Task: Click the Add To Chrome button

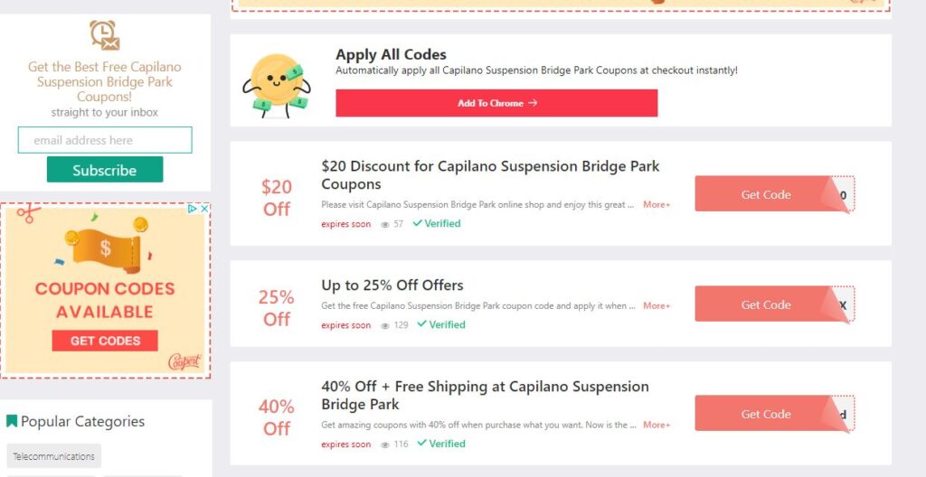Action: (x=496, y=103)
